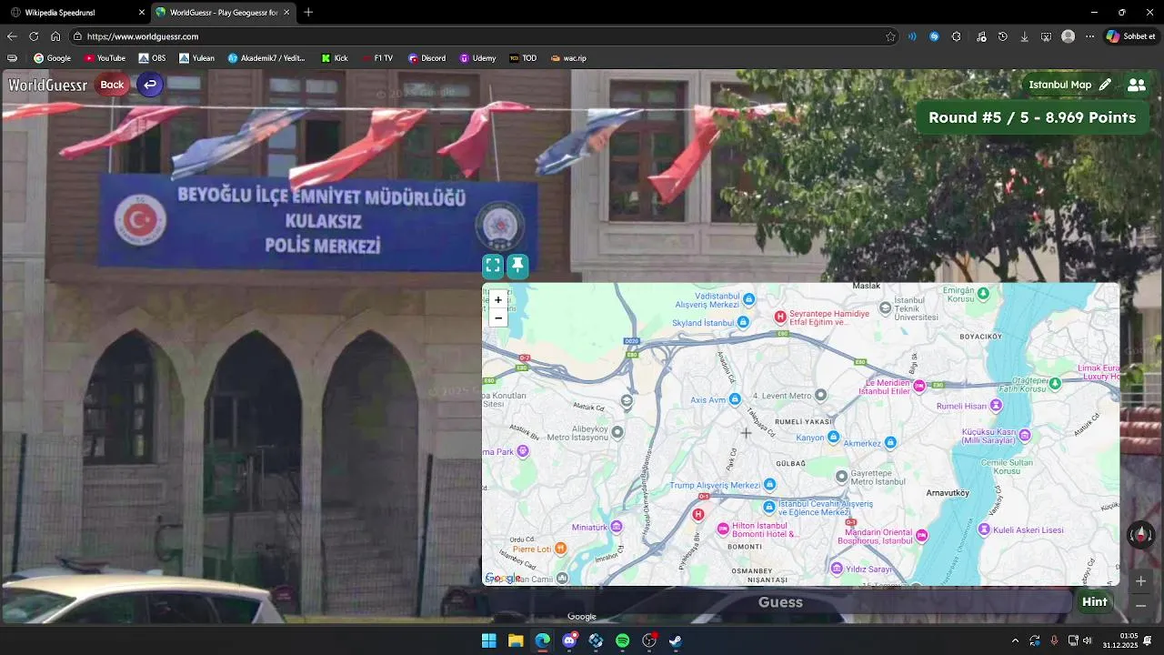
Task: Show hidden system tray icons chevron
Action: (x=1015, y=640)
